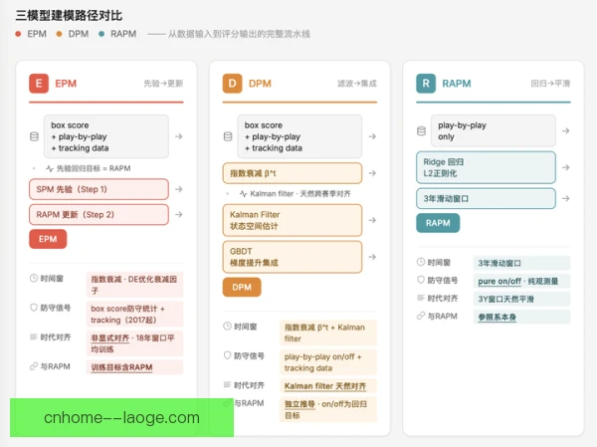Click the arrow right of 指数衰减 β^t box
Viewport: 597px width, 447px height.
[372, 173]
